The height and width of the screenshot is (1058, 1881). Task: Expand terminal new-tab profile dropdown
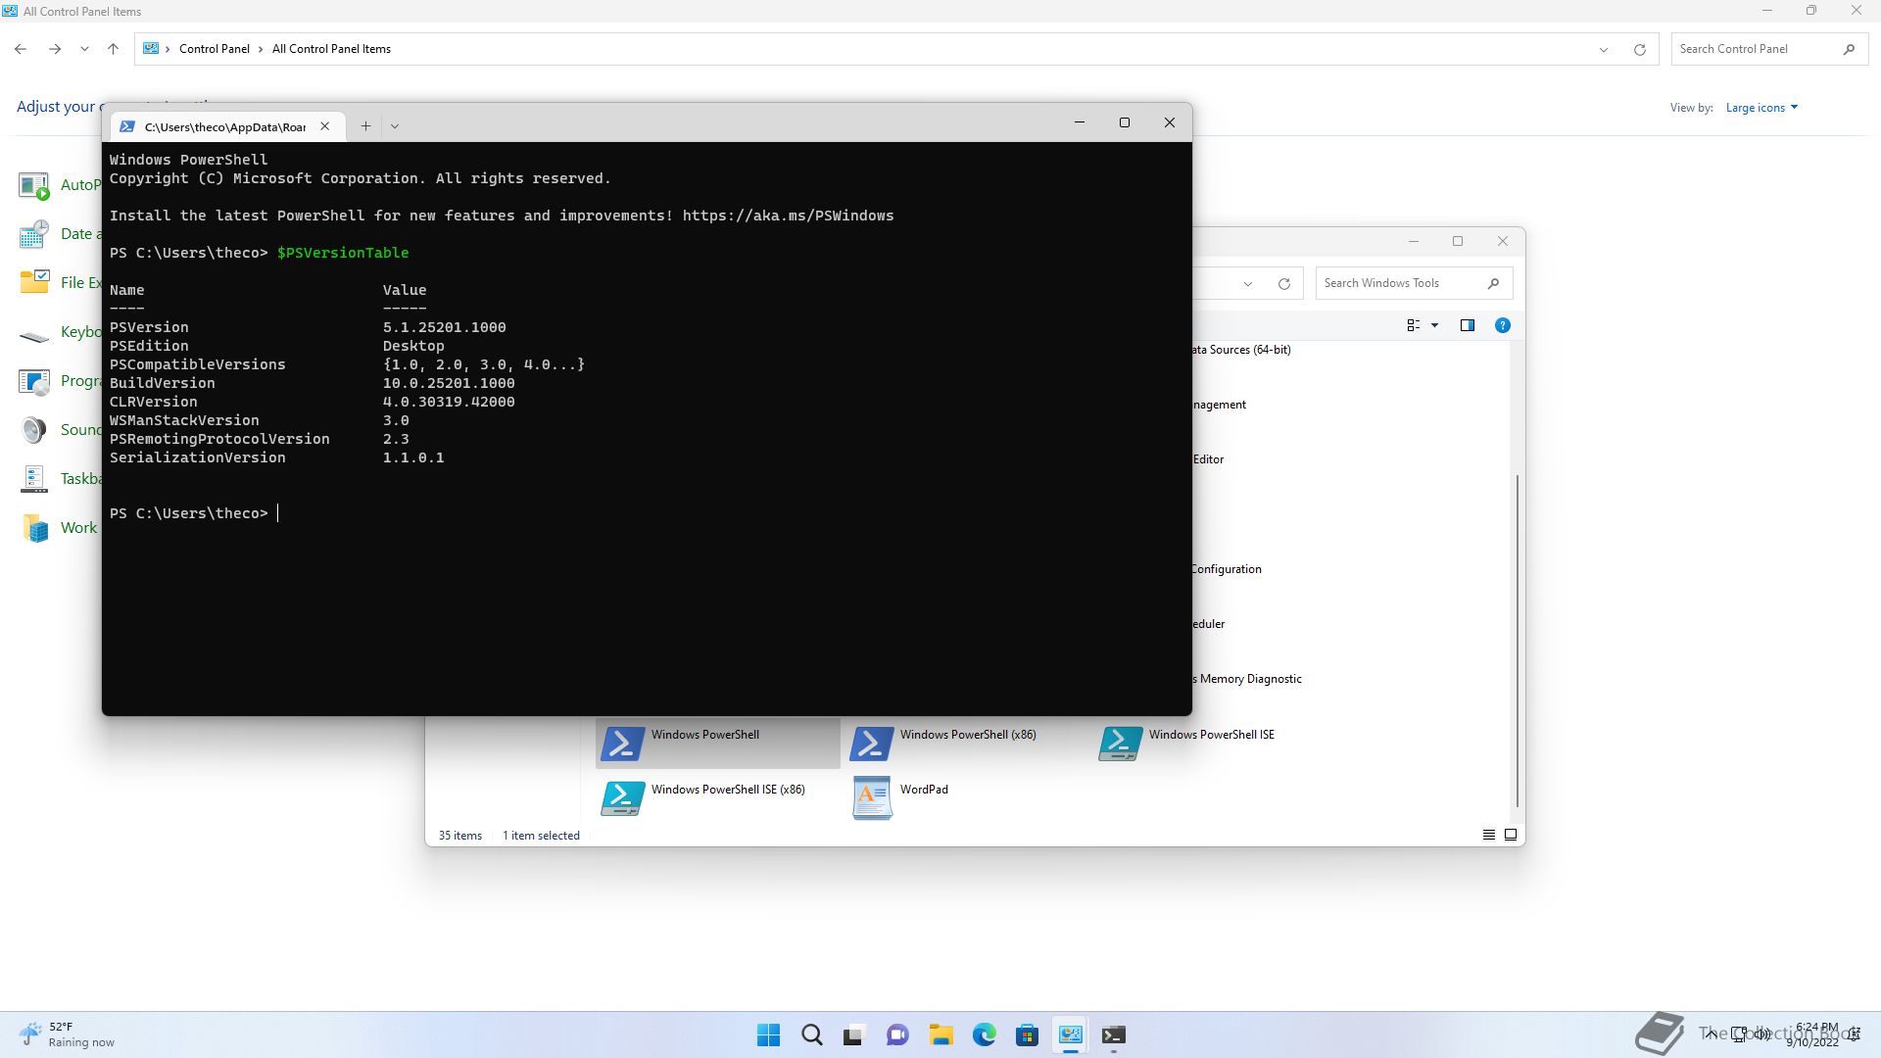coord(395,125)
